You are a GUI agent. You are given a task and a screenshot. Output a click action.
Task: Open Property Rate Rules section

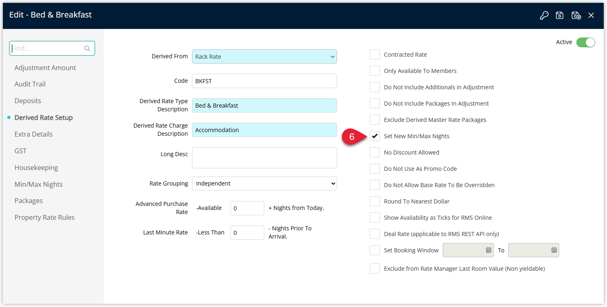pos(45,217)
